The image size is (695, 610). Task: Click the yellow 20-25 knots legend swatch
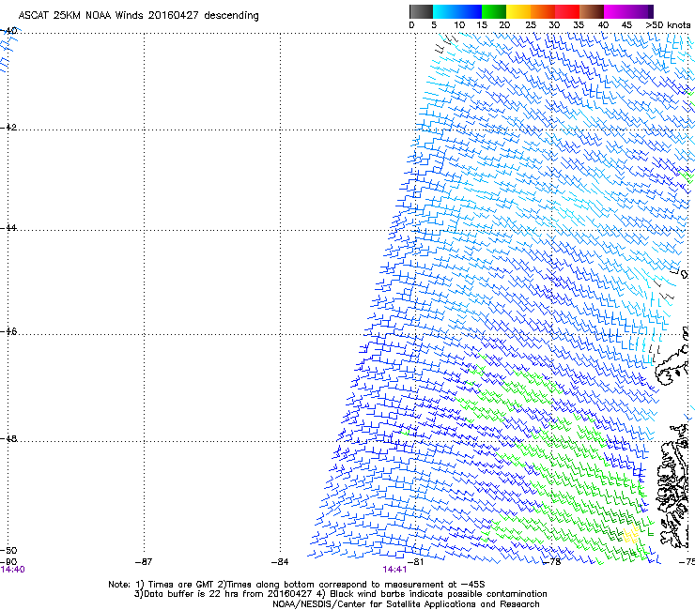(x=518, y=11)
